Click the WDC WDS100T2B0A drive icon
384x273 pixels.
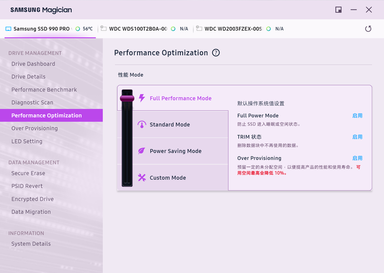point(103,29)
